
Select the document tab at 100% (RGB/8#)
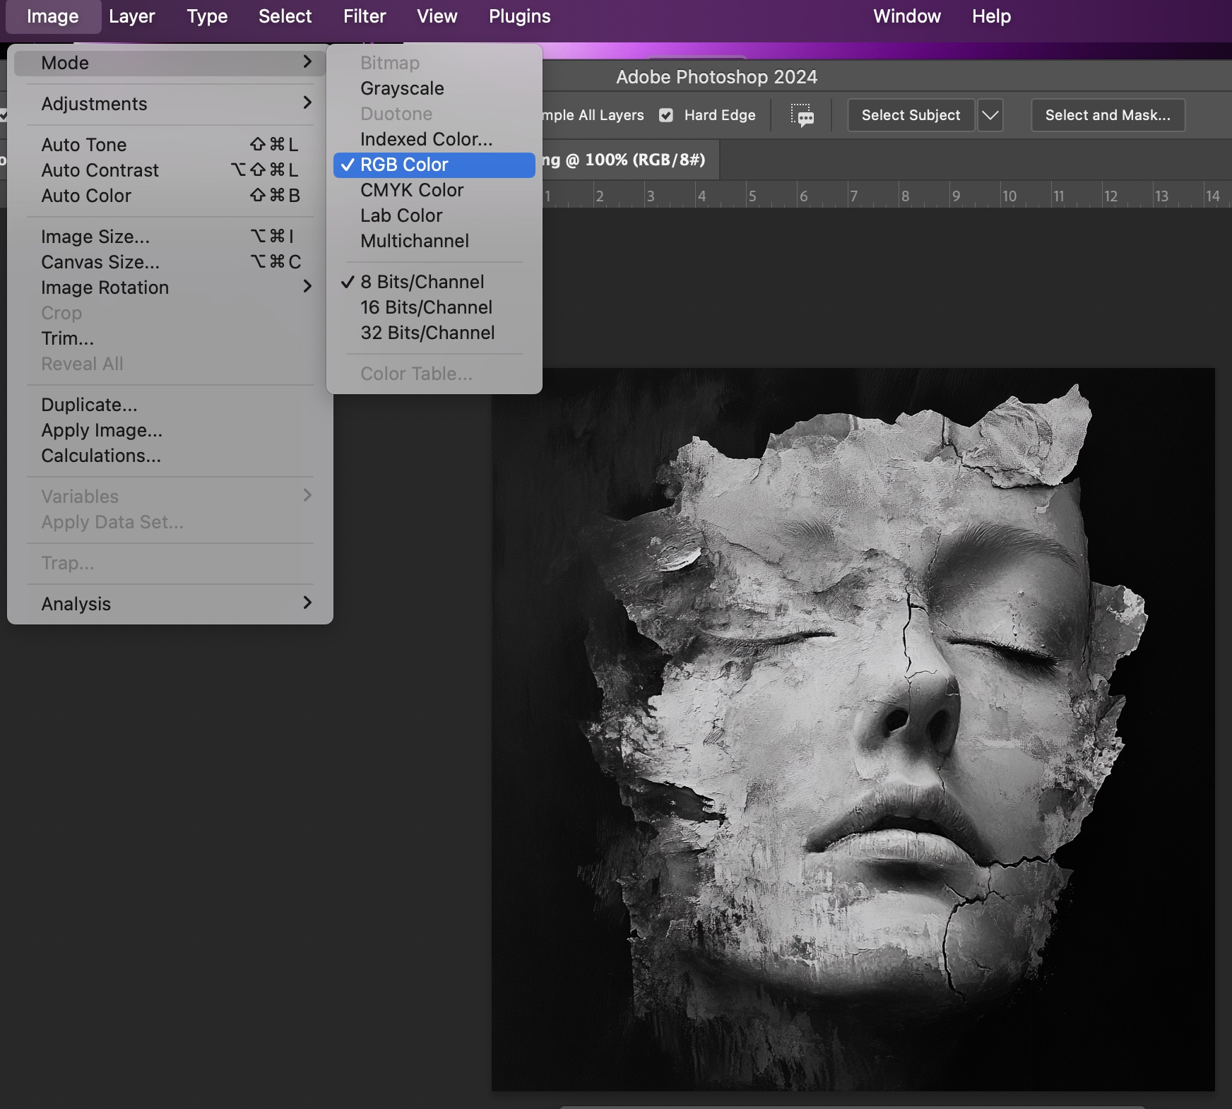(630, 160)
